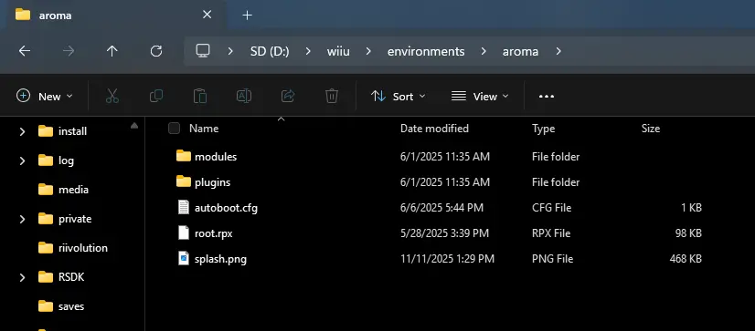Open the View dropdown menu
The image size is (755, 331).
click(x=480, y=97)
